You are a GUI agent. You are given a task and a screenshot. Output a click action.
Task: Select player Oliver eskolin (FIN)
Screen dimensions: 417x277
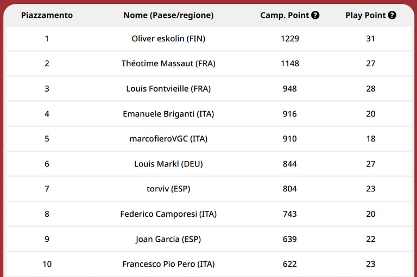[168, 38]
